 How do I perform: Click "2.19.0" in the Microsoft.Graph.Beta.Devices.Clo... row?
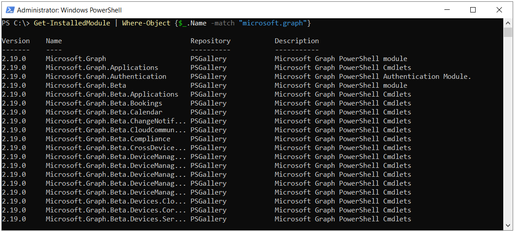point(14,201)
